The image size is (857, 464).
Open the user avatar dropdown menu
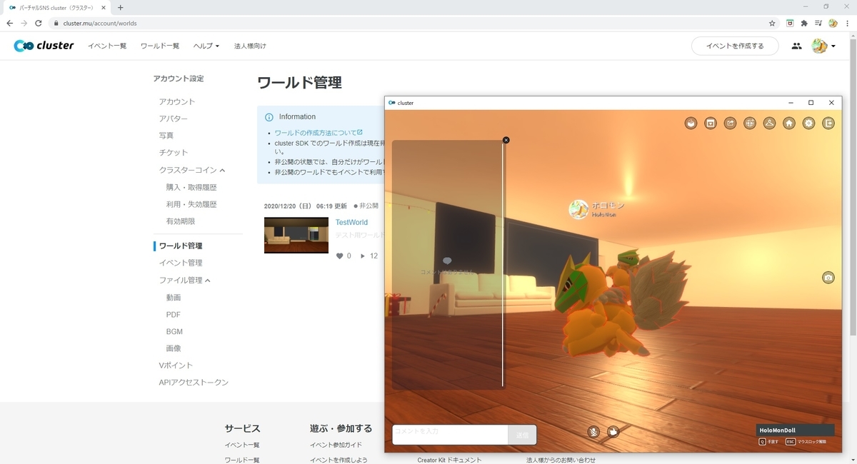(x=823, y=46)
